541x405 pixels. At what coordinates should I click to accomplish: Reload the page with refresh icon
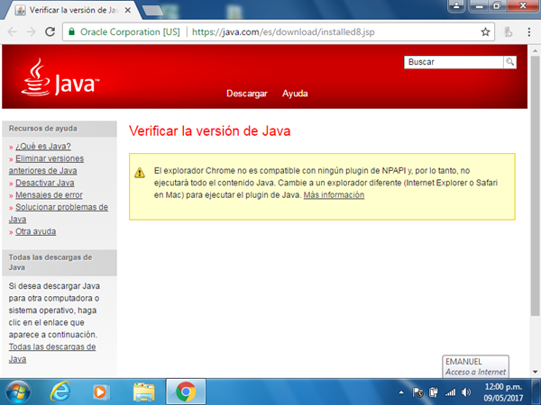pyautogui.click(x=50, y=31)
